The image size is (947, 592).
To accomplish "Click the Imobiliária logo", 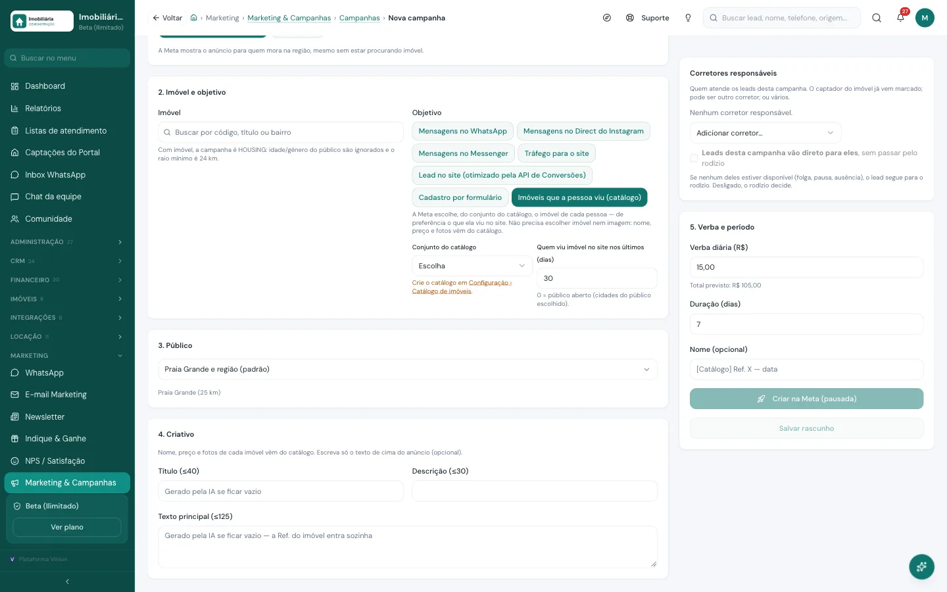I will [x=42, y=21].
